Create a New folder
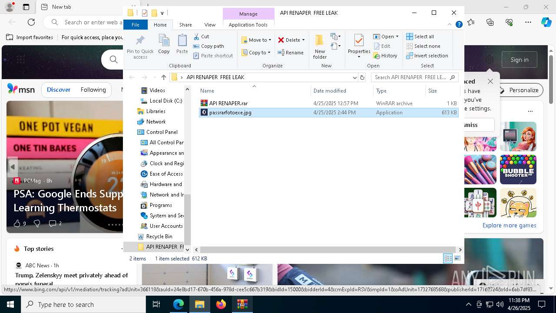Viewport: 556px width, 313px height. (x=320, y=47)
